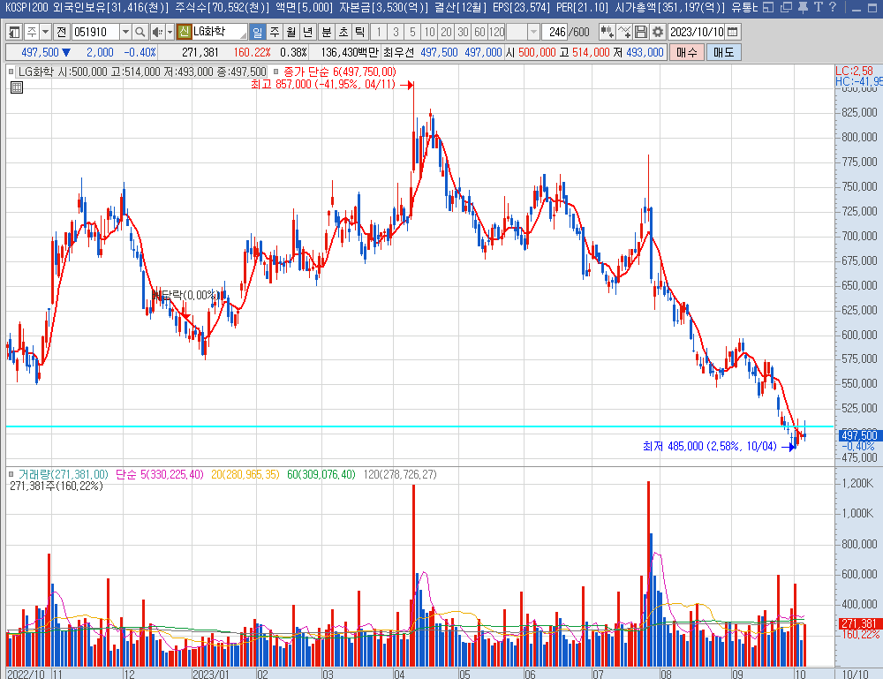Open chart settings gear icon

tap(658, 32)
